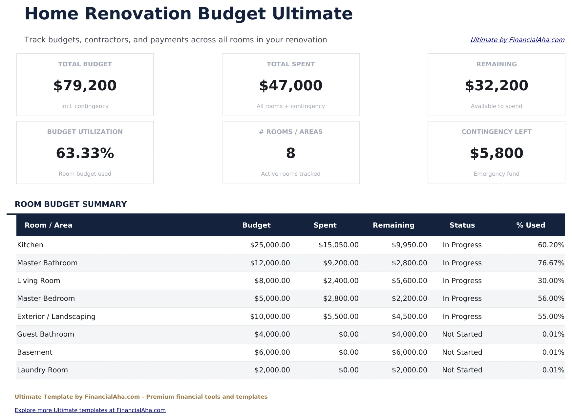The width and height of the screenshot is (572, 420).
Task: Click the Status column header
Action: [x=462, y=225]
